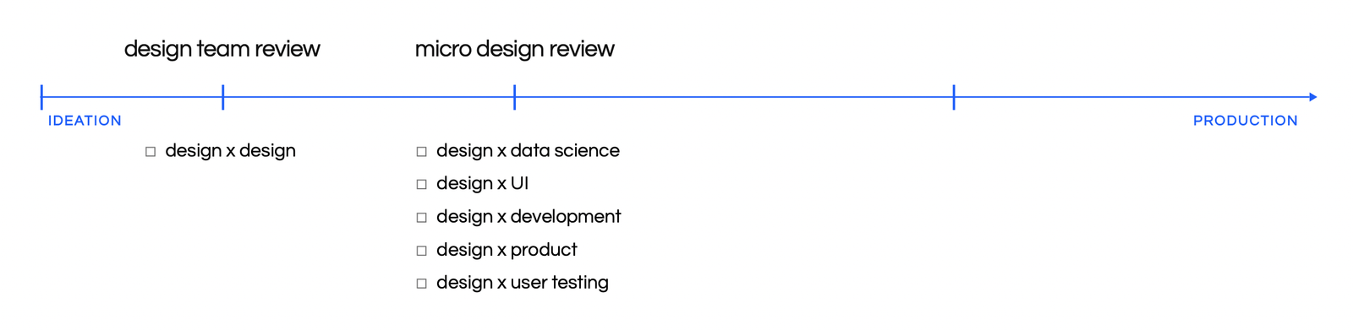Check the design x product checkbox
Image resolution: width=1353 pixels, height=330 pixels.
(421, 251)
